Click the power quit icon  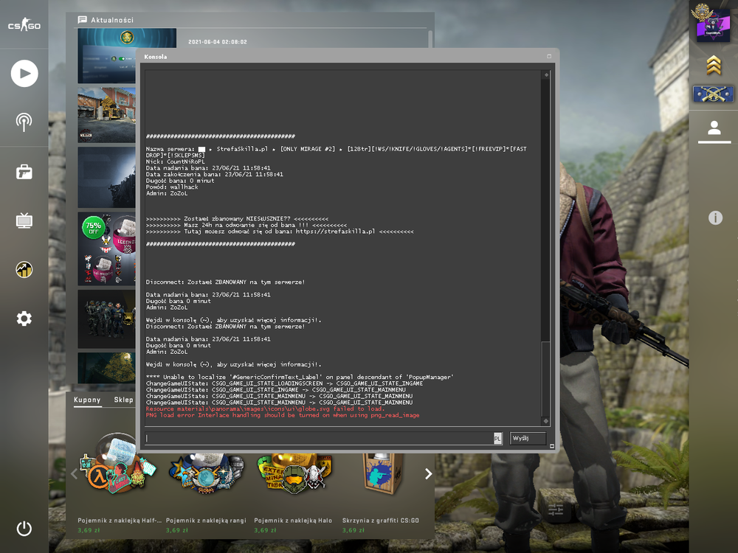(x=24, y=529)
